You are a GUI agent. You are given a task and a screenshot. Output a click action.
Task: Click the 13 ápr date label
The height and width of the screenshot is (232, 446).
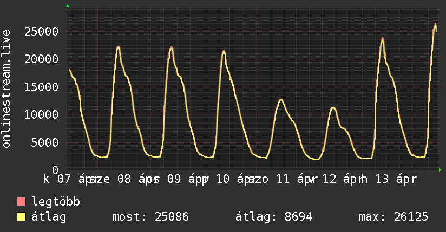[x=396, y=179]
